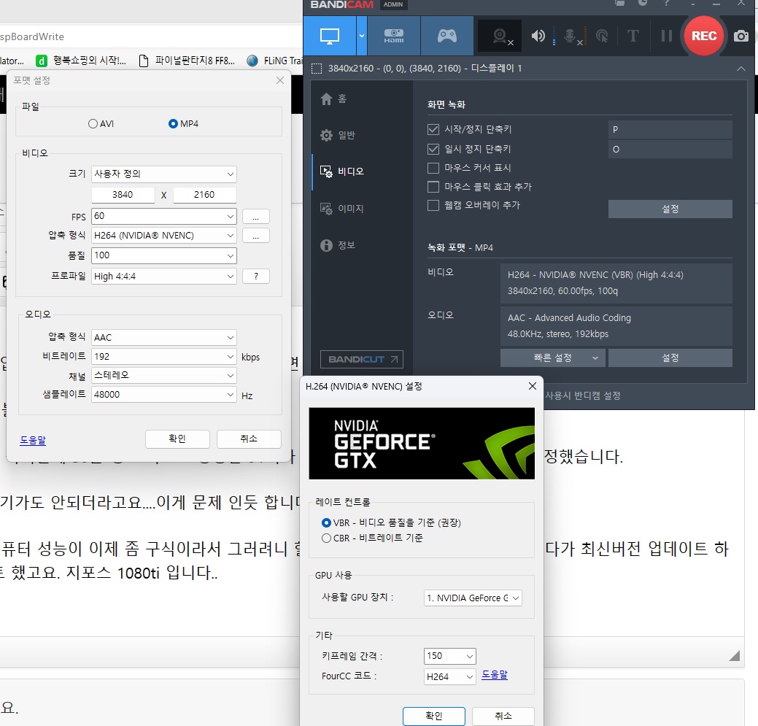Toggle webcam overlay icon in toolbar
This screenshot has height=726, width=758.
tap(500, 36)
